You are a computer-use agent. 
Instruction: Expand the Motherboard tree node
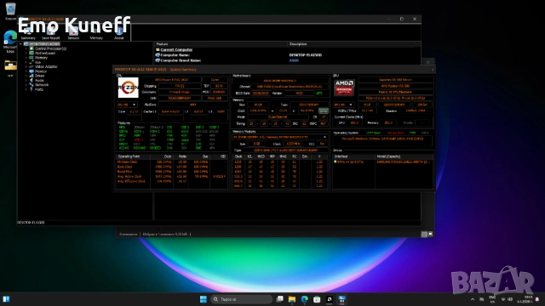coord(26,53)
